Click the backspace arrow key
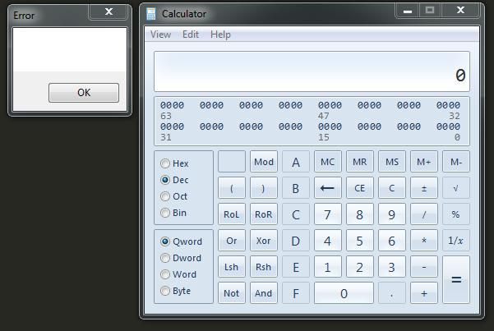Image resolution: width=494 pixels, height=331 pixels. tap(328, 188)
